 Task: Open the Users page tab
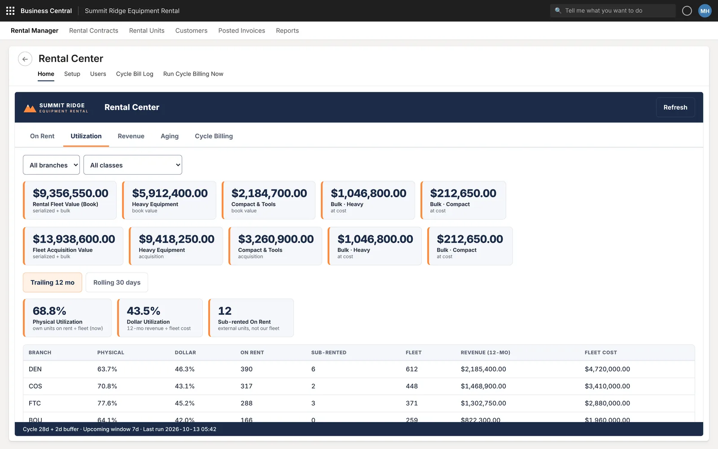tap(98, 74)
